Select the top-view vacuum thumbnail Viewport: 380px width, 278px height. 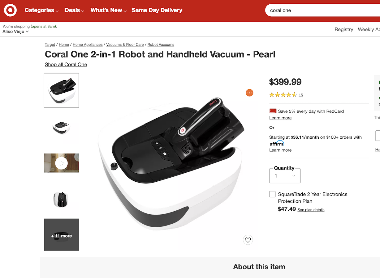(x=61, y=200)
